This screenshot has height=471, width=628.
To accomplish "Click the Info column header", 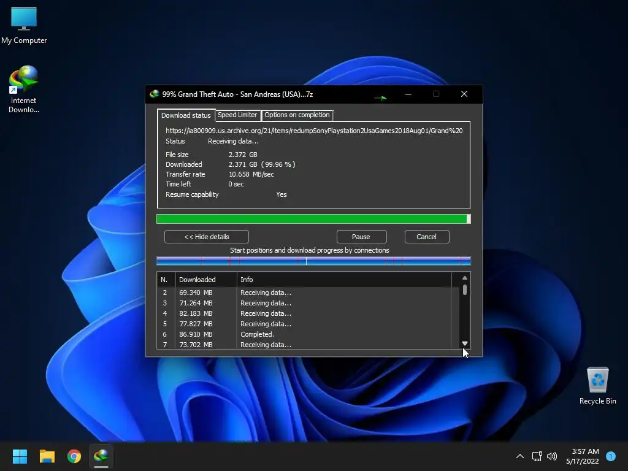I will [344, 280].
